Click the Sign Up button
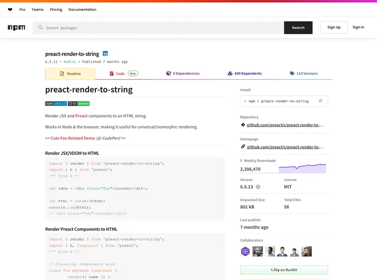 tap(334, 27)
